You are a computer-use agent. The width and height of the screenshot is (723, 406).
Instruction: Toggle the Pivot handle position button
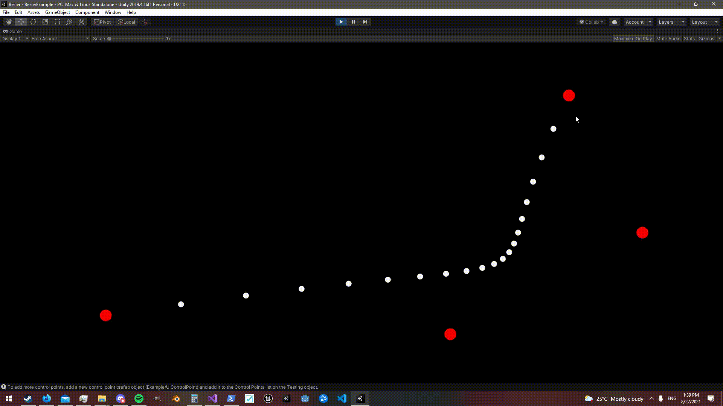pos(102,22)
